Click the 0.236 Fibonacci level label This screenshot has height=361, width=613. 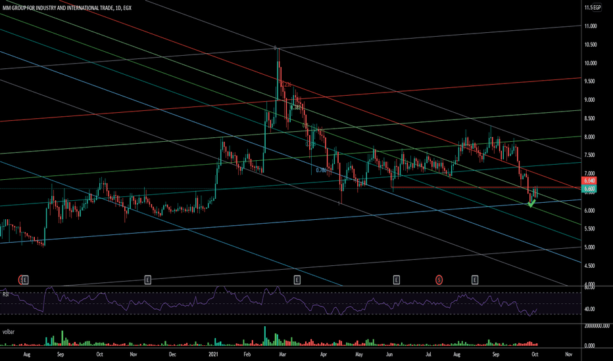click(287, 85)
